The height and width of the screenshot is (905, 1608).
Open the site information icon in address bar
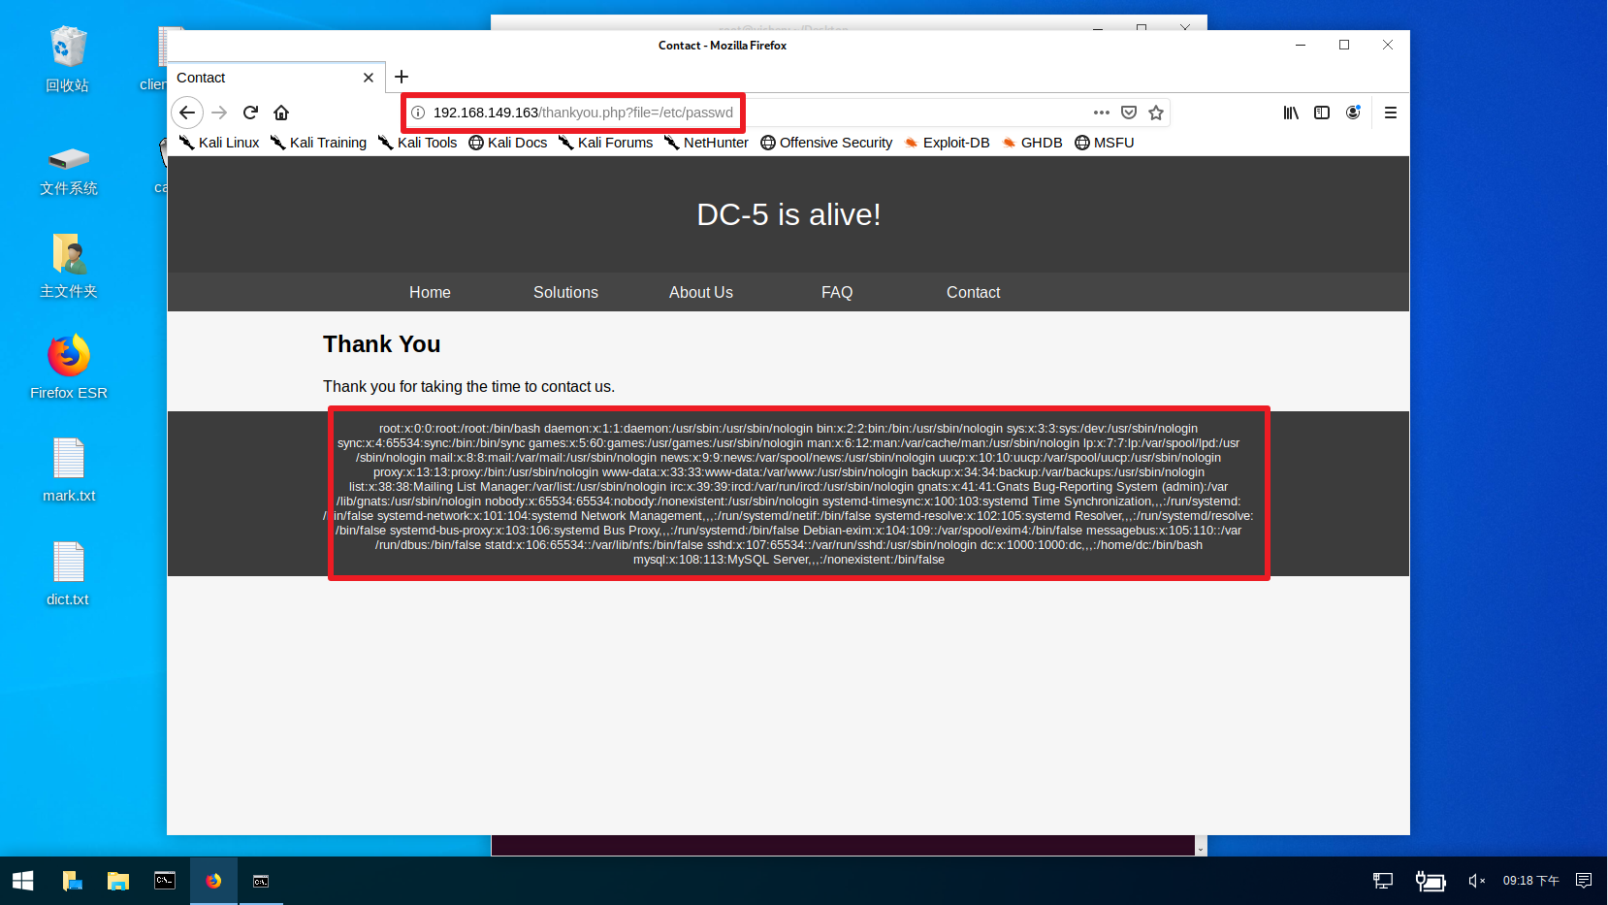(418, 113)
